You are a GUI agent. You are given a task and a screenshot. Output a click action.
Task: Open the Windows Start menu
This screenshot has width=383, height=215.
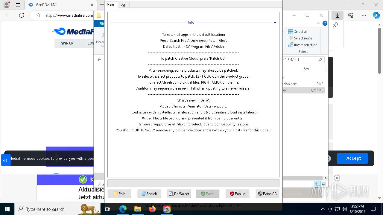7,209
